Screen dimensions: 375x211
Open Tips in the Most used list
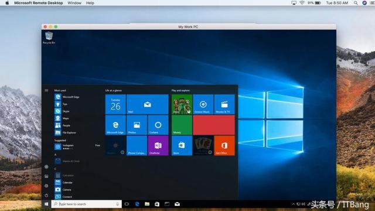(x=61, y=104)
